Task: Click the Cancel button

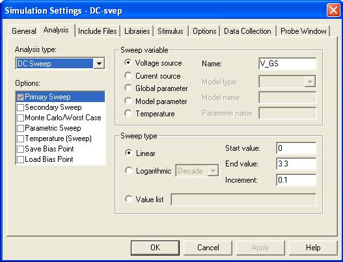Action: click(x=208, y=248)
